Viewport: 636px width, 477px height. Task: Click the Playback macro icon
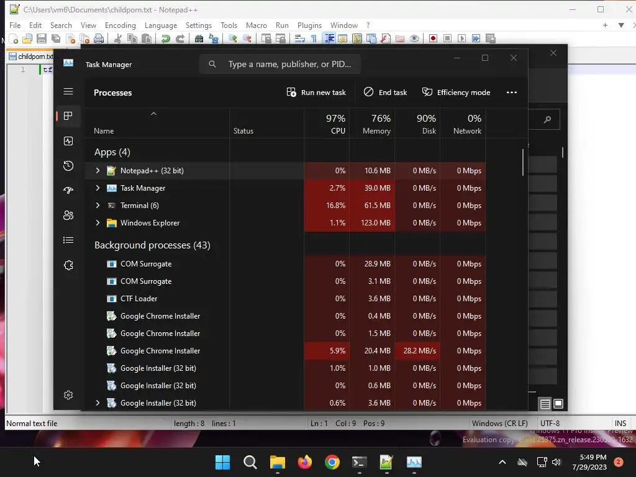coord(461,39)
